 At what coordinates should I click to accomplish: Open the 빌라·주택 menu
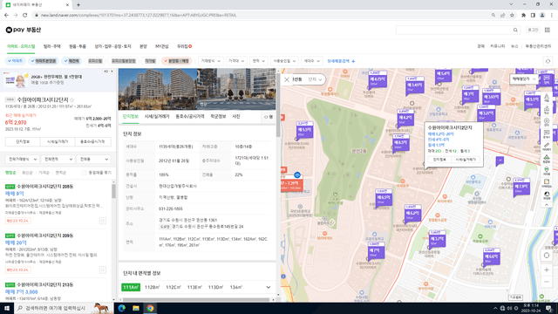[x=52, y=46]
